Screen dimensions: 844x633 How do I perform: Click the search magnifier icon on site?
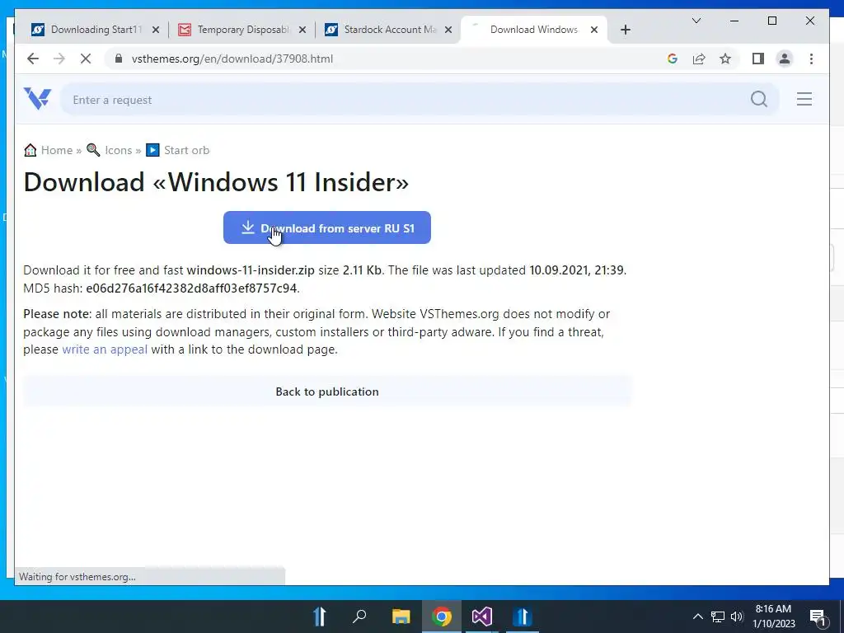tap(759, 99)
